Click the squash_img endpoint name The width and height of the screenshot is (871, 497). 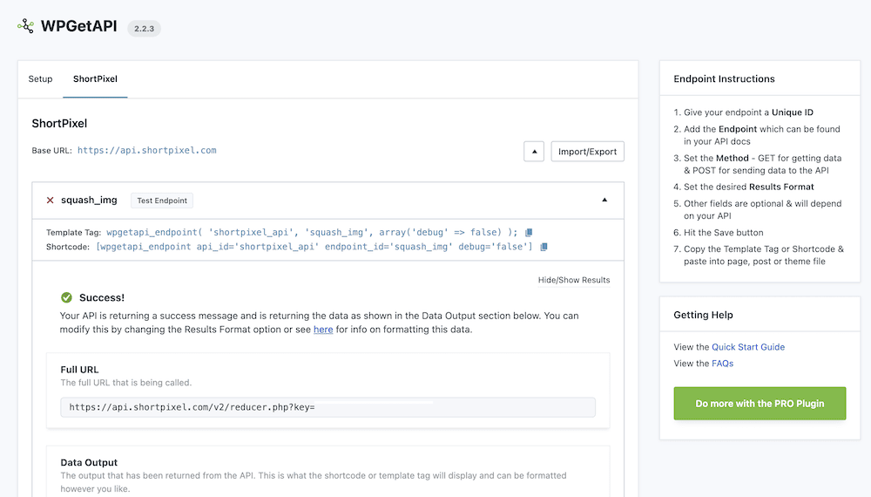point(89,201)
